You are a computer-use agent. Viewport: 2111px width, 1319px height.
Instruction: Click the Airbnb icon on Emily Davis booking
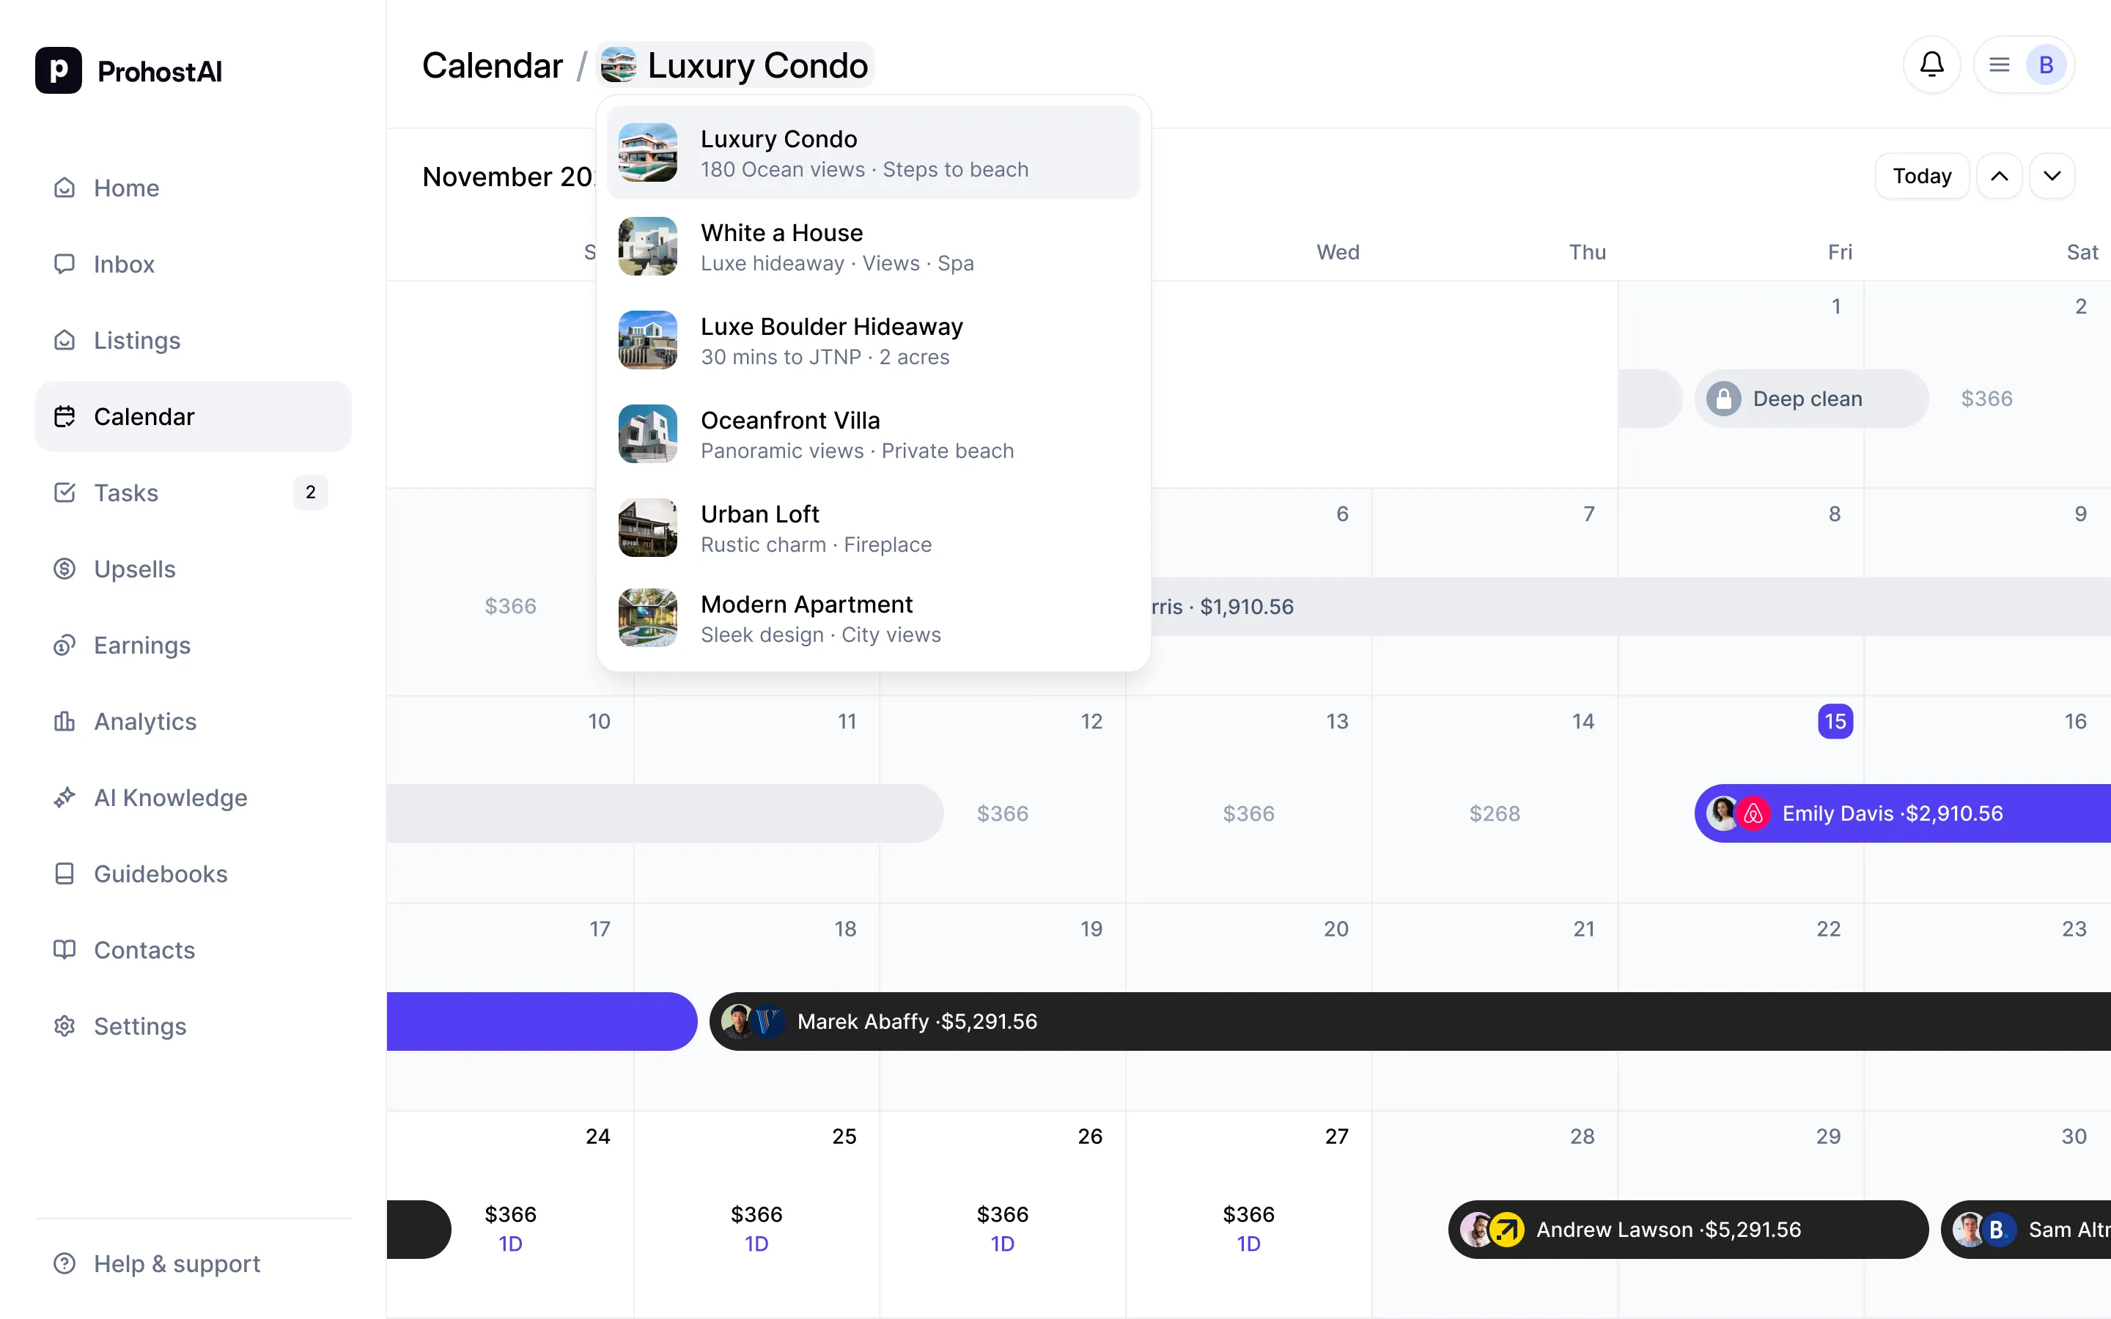(1753, 813)
